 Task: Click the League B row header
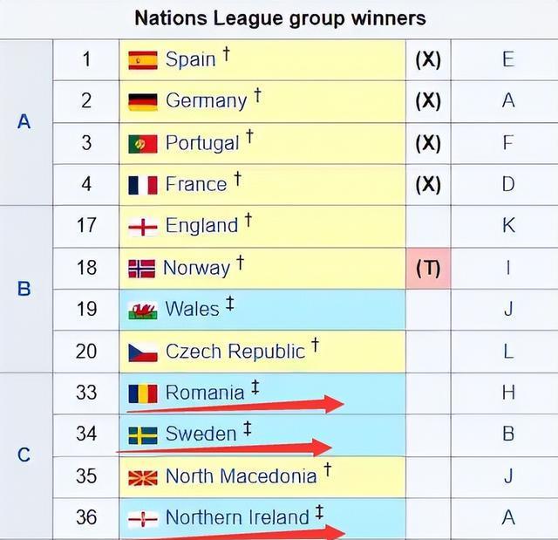click(24, 289)
